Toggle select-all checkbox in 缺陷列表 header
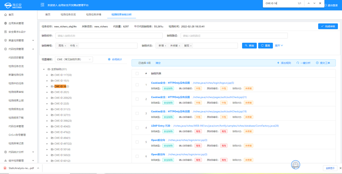The image size is (342, 174). (x=137, y=73)
